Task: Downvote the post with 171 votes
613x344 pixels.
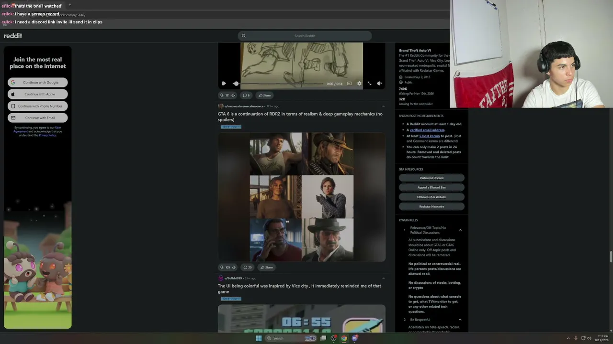Action: point(233,95)
